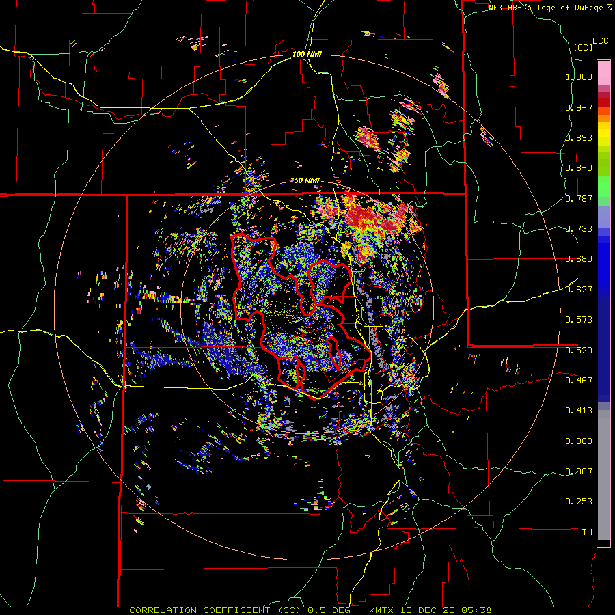Select the 0.787 scale value
Screen dimensions: 615x615
(579, 198)
